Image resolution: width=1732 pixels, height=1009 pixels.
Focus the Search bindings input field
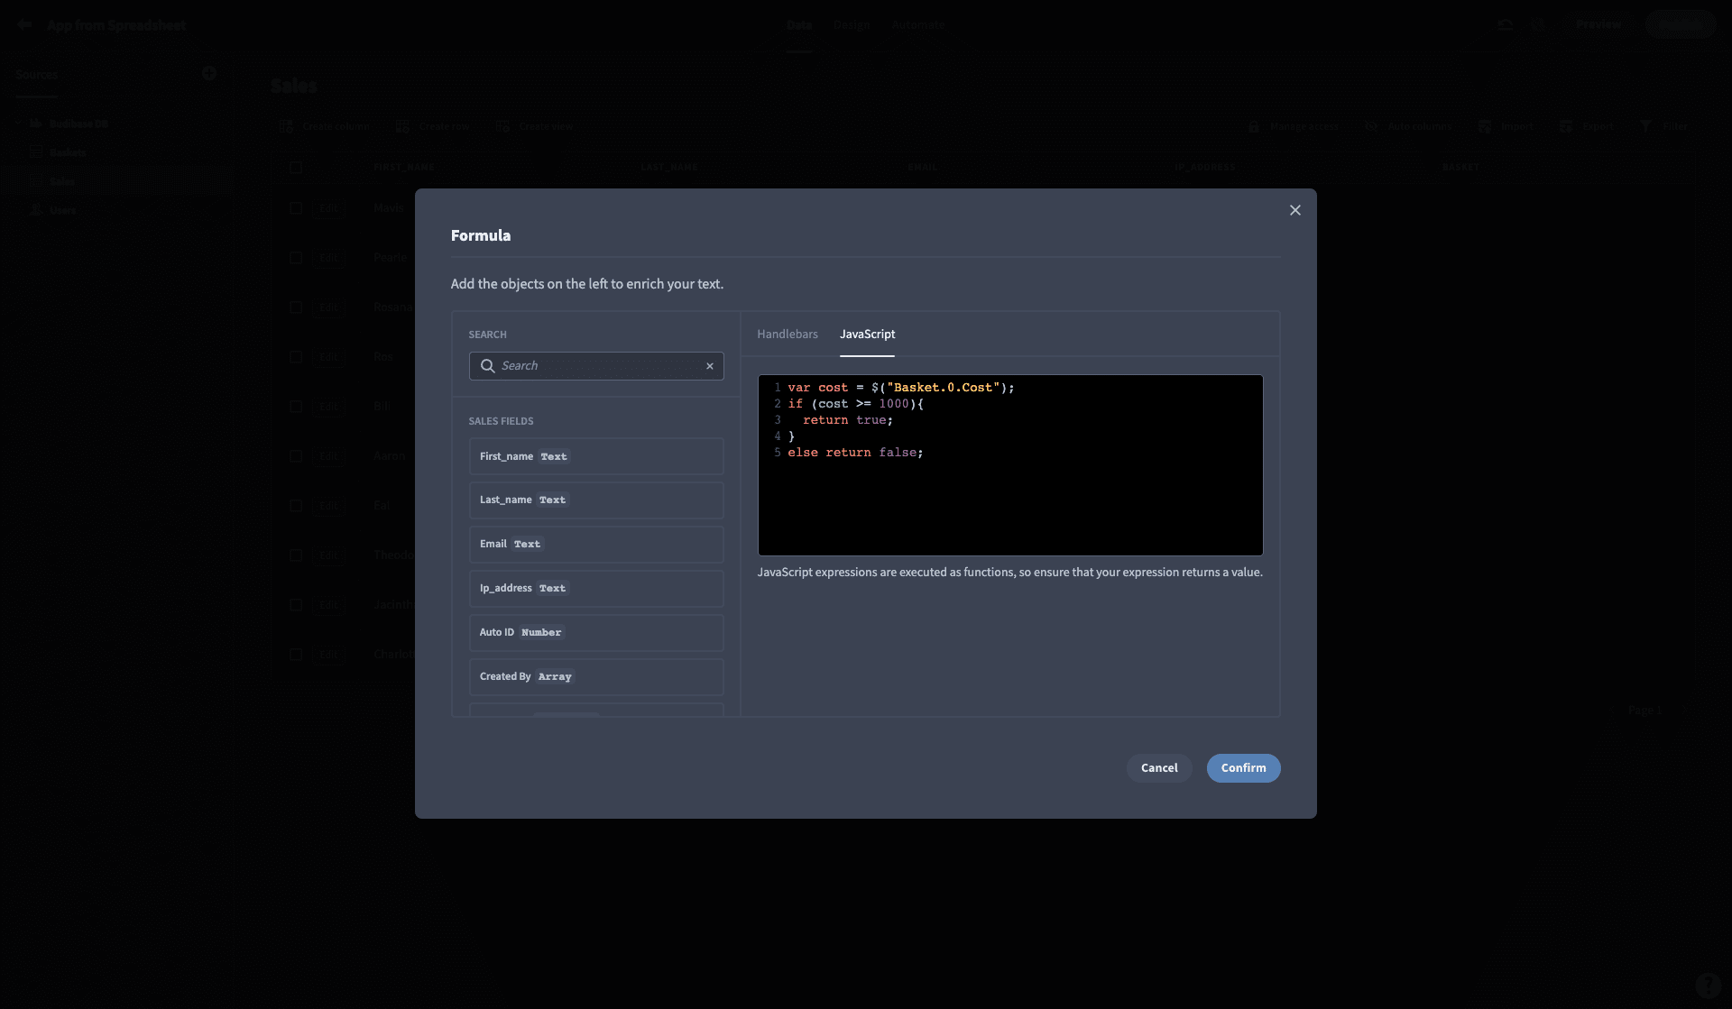click(596, 366)
